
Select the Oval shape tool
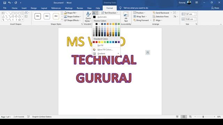coord(16,13)
